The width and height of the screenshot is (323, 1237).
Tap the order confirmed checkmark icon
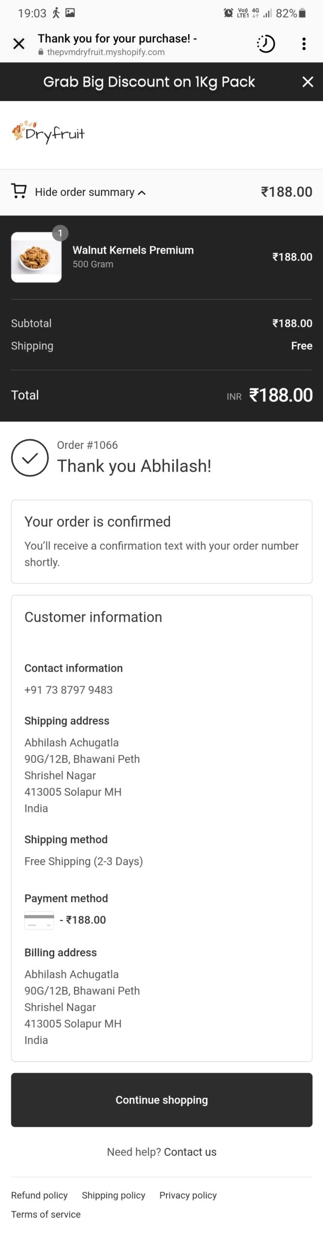click(x=30, y=458)
